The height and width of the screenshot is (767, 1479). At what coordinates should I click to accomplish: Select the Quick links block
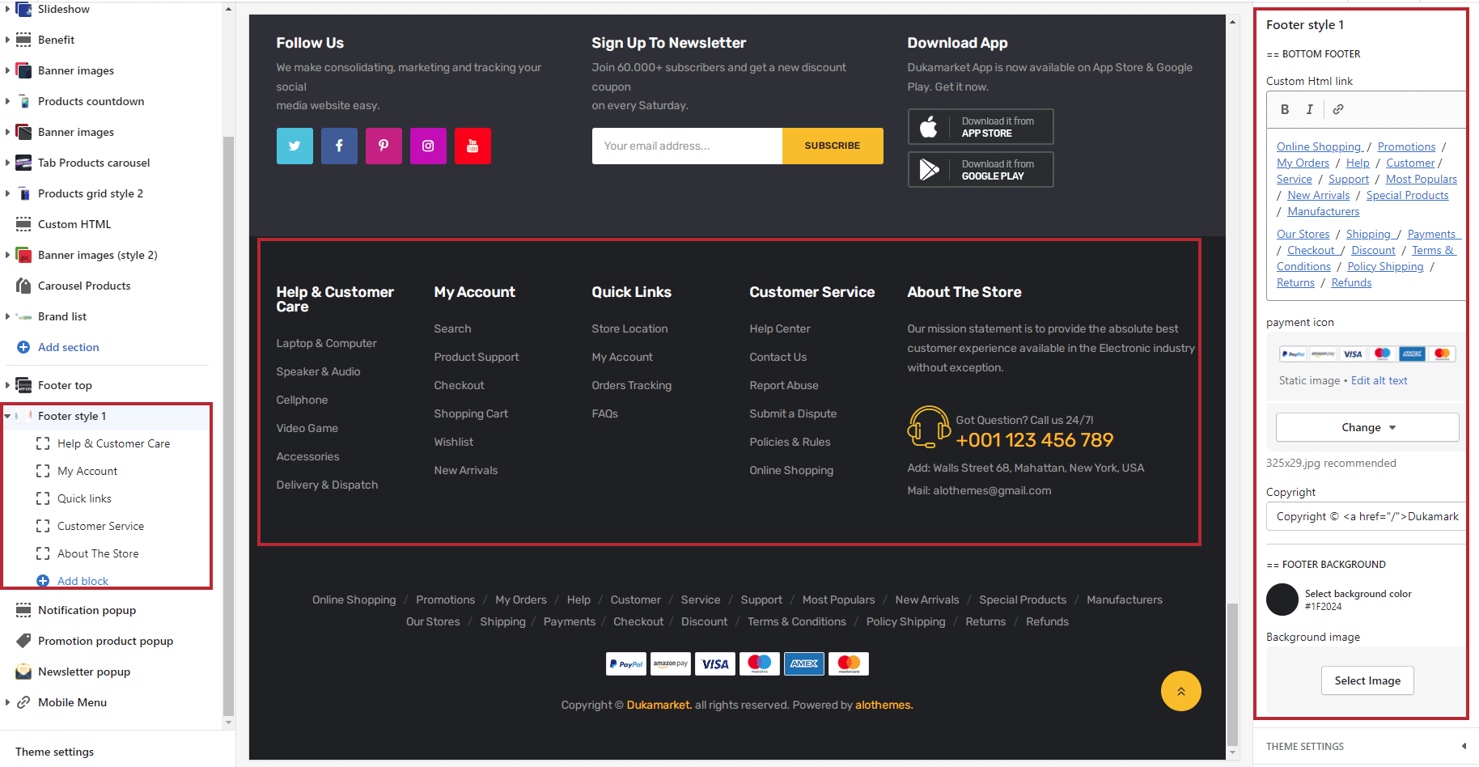coord(84,498)
